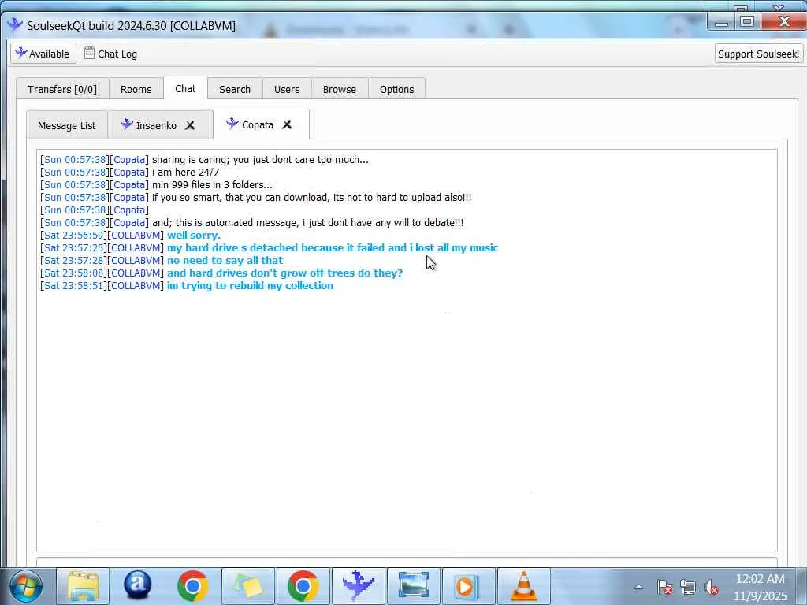The width and height of the screenshot is (807, 605).
Task: Click bird icon on Copata tab
Action: [x=232, y=124]
